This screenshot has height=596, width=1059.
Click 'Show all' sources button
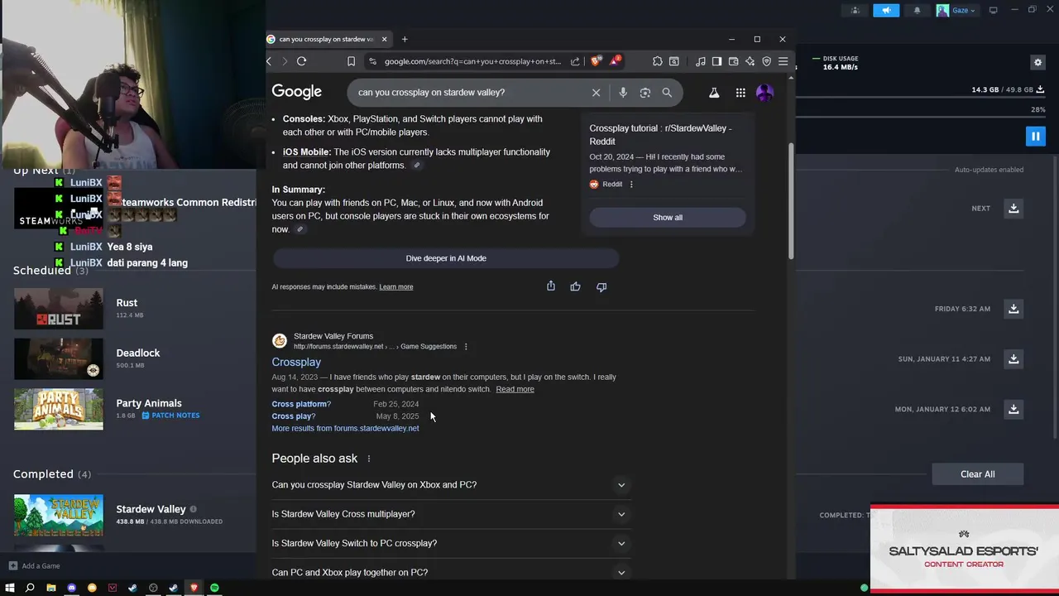click(x=668, y=218)
